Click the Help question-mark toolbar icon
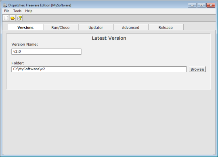The image size is (218, 157). pyautogui.click(x=19, y=18)
